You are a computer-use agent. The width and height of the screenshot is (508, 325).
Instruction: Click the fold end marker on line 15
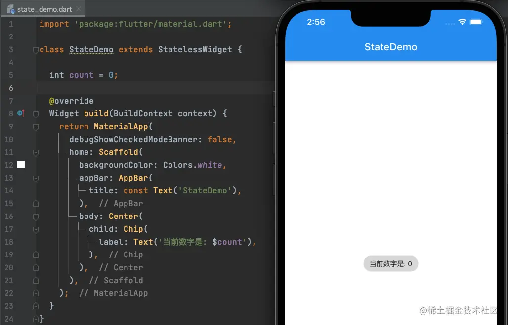pos(36,204)
